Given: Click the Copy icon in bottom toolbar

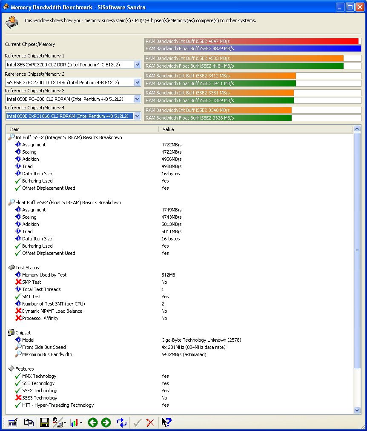Looking at the screenshot, I should point(29,422).
